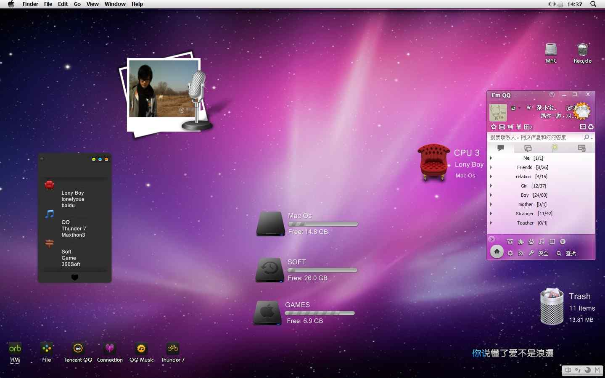Click the QQ shopping cart icon
605x378 pixels.
510,127
